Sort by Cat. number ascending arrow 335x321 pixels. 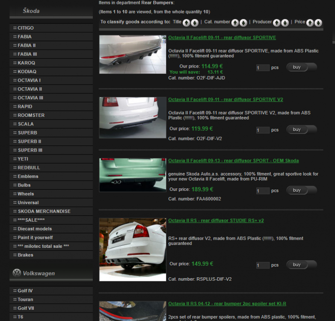click(x=235, y=23)
